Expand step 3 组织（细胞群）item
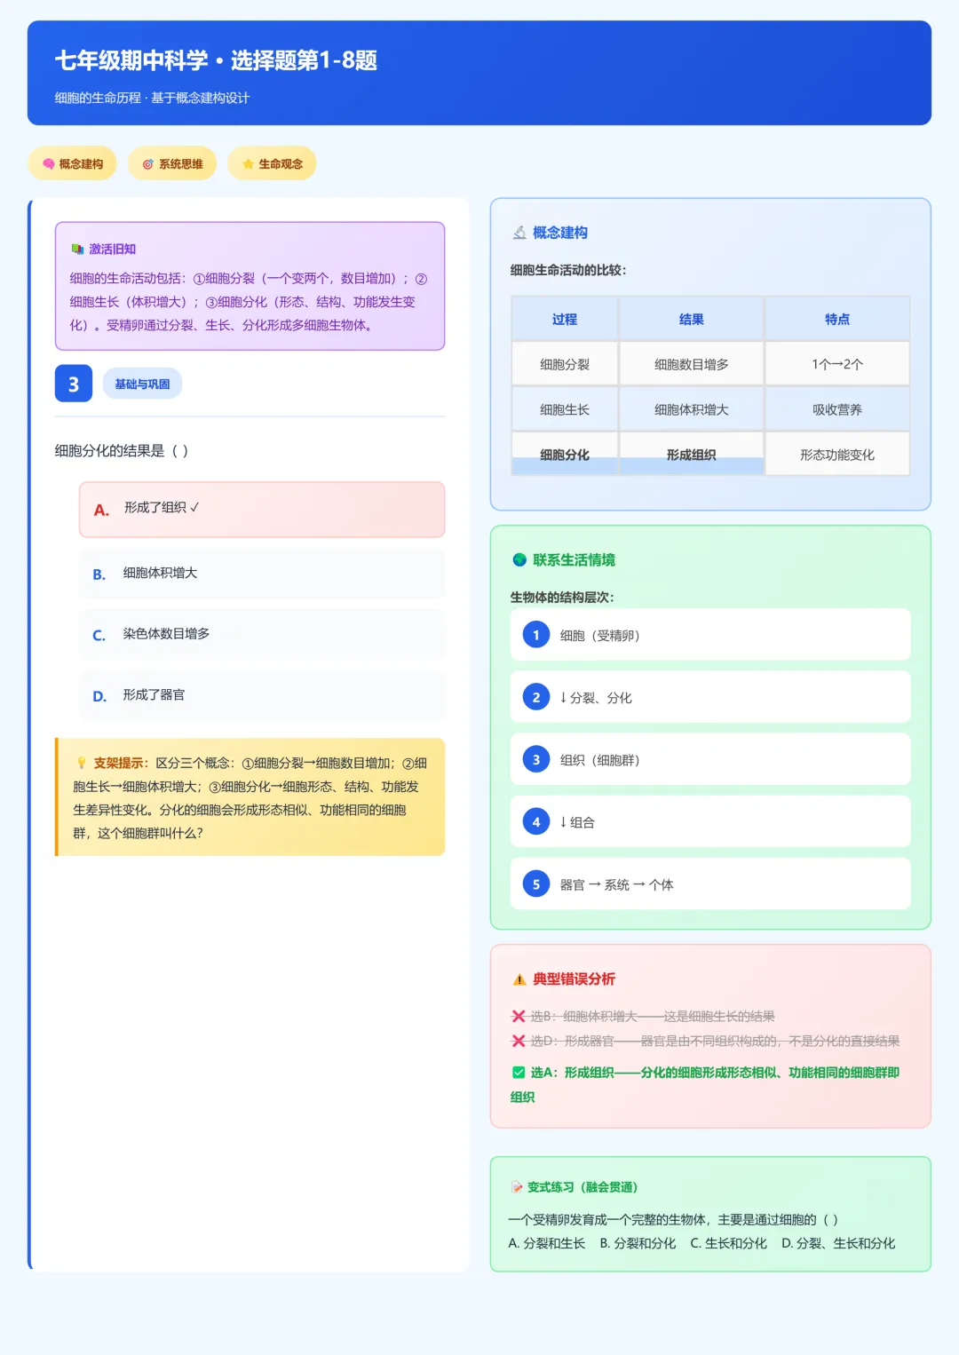Image resolution: width=959 pixels, height=1355 pixels. click(x=709, y=759)
